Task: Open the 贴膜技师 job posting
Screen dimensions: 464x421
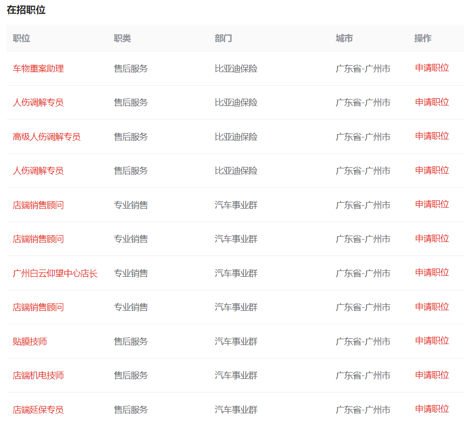Action: (30, 342)
